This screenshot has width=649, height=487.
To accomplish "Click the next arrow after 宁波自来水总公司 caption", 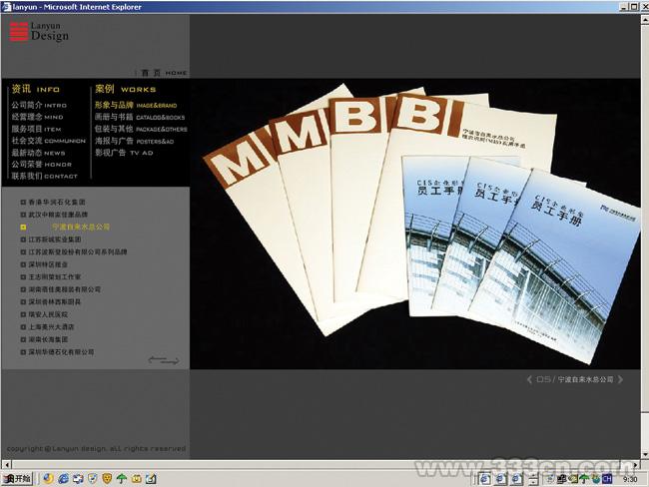I will [621, 379].
